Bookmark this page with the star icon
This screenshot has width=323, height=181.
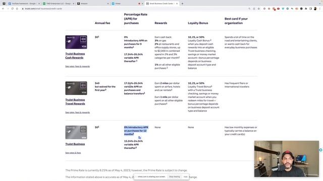259,9
